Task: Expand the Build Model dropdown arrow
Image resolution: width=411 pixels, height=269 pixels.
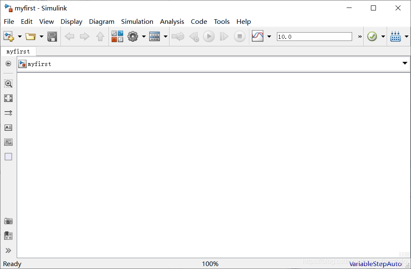Action: 406,36
